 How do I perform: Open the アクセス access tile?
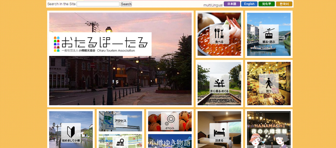click(x=121, y=121)
